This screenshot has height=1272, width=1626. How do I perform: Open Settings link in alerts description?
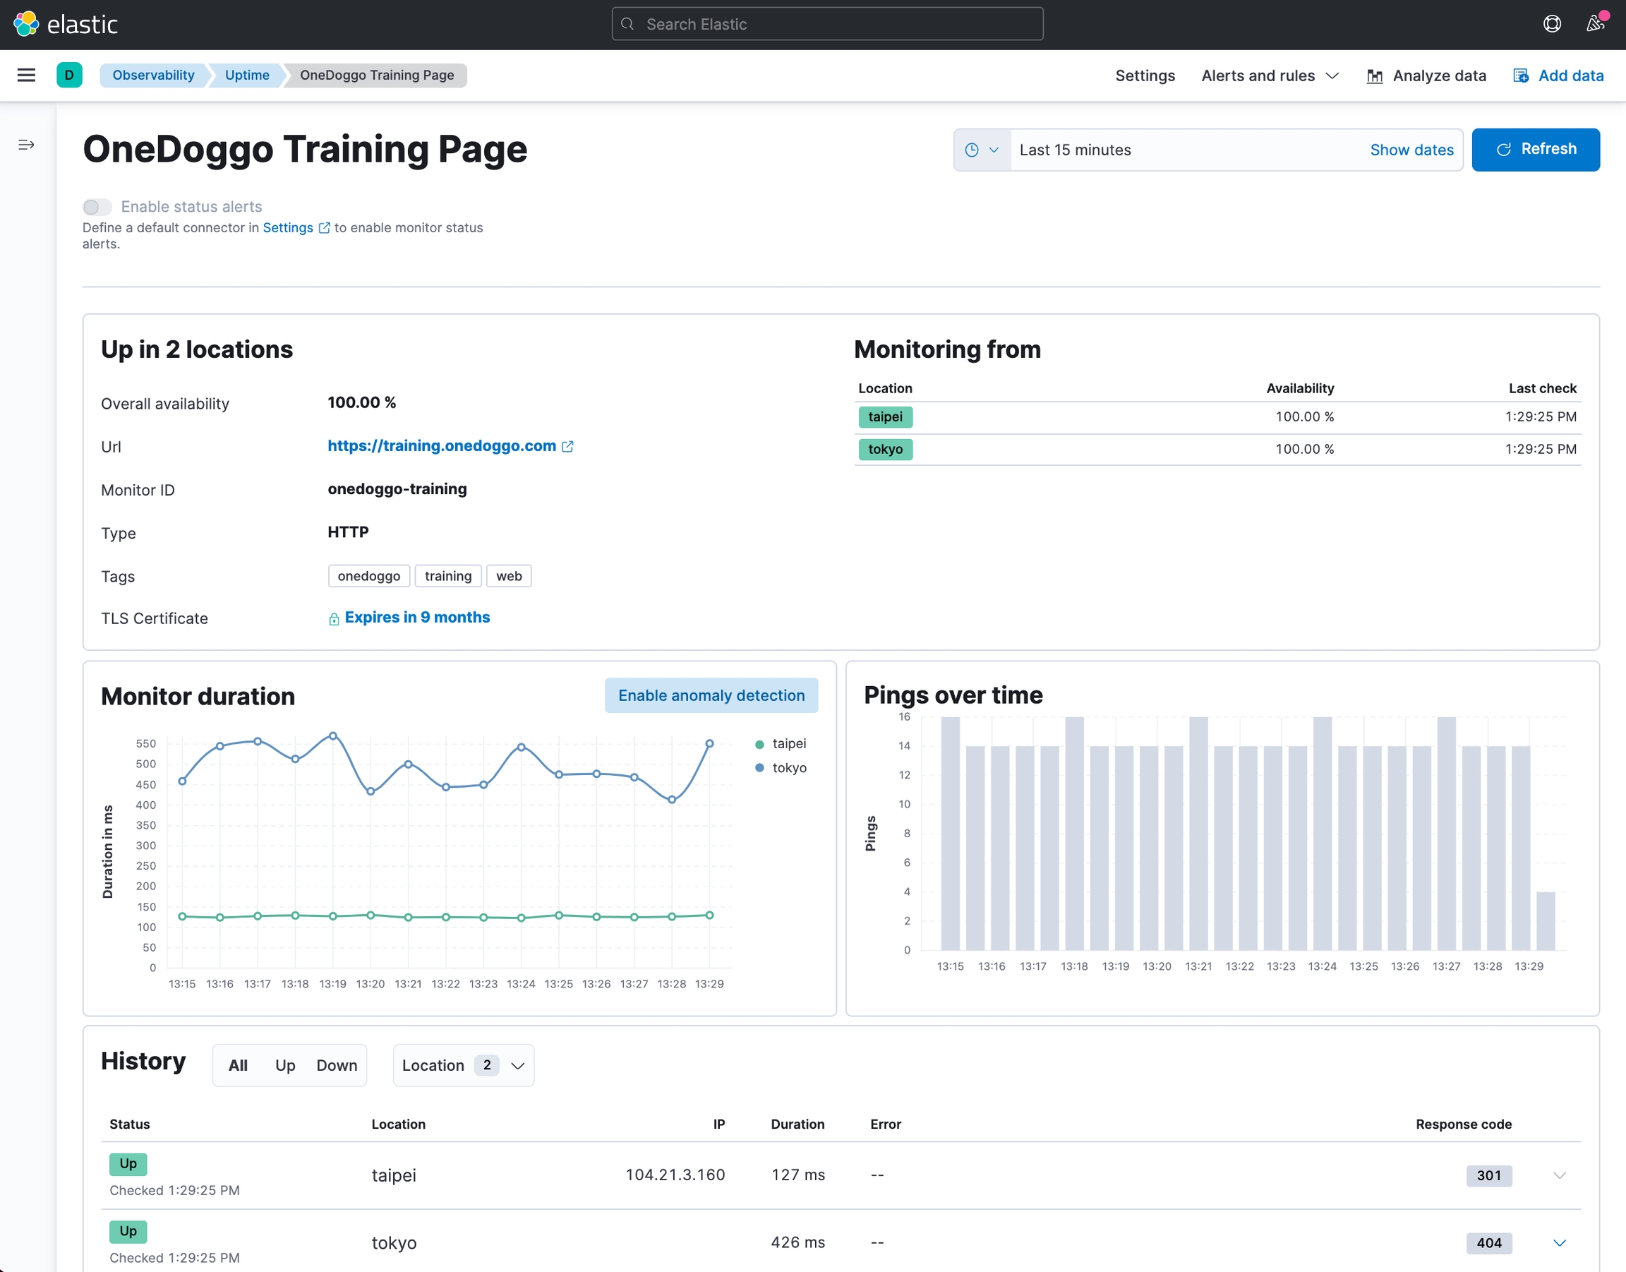(287, 228)
